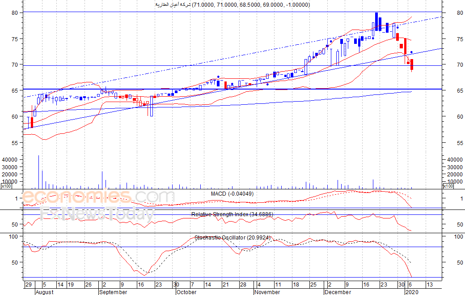This screenshot has width=465, height=295.
Task: Select the '6' date tick under 2020
Action: [x=410, y=285]
